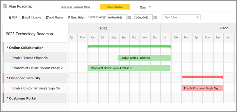Select Enable Customer Single Sign On row
237x112 pixels.
[x=35, y=88]
